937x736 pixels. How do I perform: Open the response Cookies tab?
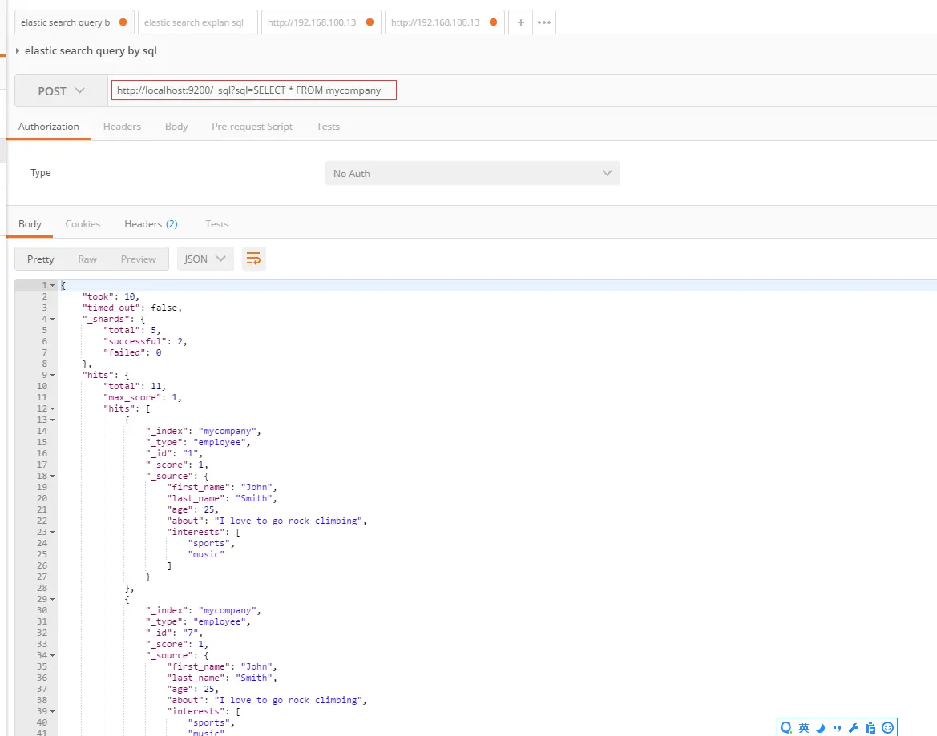[x=83, y=224]
